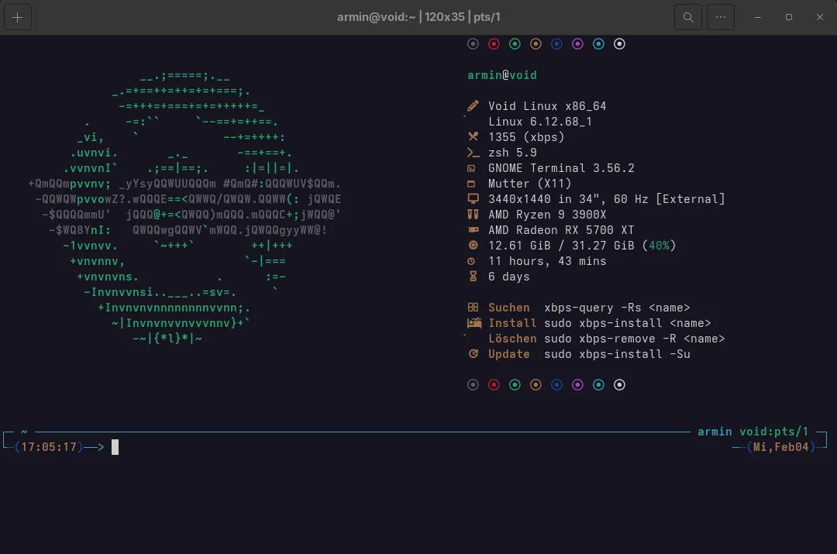Click the memory chip icon beside 12.61 GiB

(473, 246)
